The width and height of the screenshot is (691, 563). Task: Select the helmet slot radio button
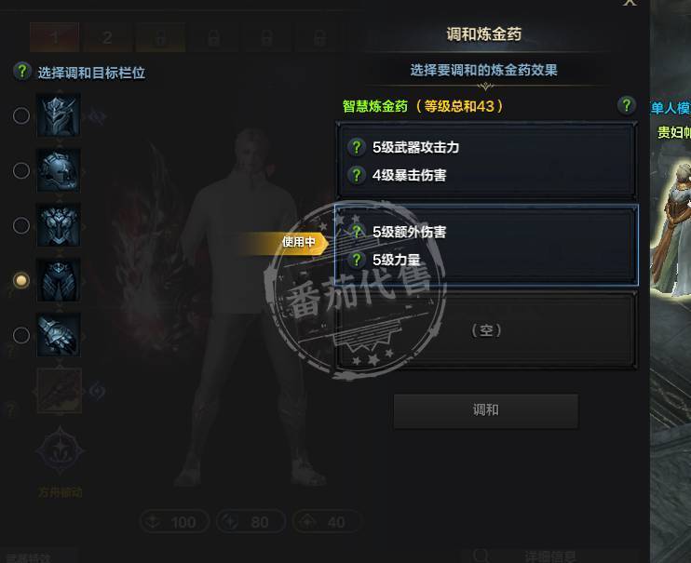point(21,116)
